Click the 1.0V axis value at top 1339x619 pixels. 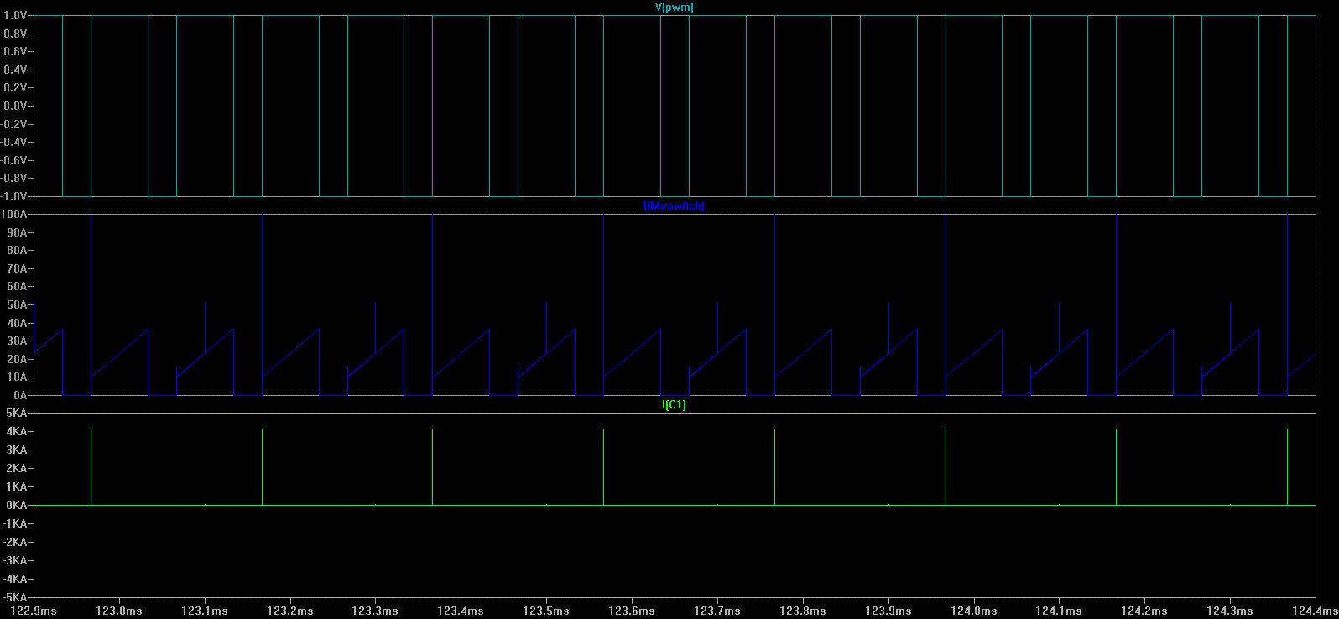(14, 16)
